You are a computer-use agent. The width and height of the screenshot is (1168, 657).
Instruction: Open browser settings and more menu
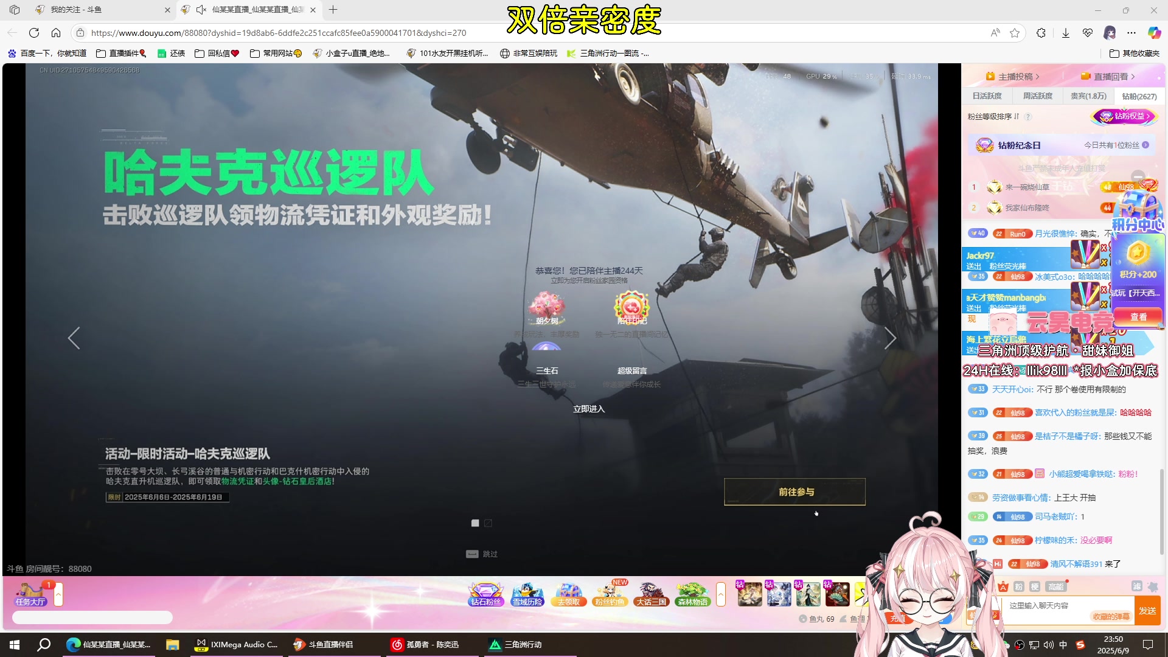[x=1131, y=33]
